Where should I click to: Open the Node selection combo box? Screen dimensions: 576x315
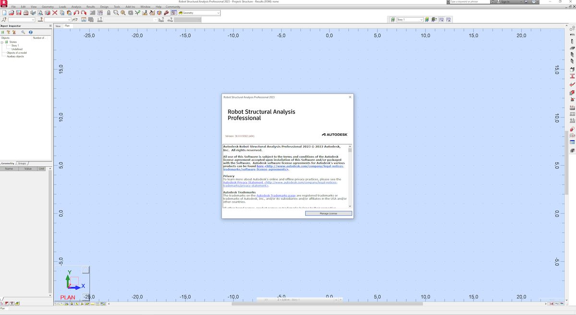tap(22, 20)
